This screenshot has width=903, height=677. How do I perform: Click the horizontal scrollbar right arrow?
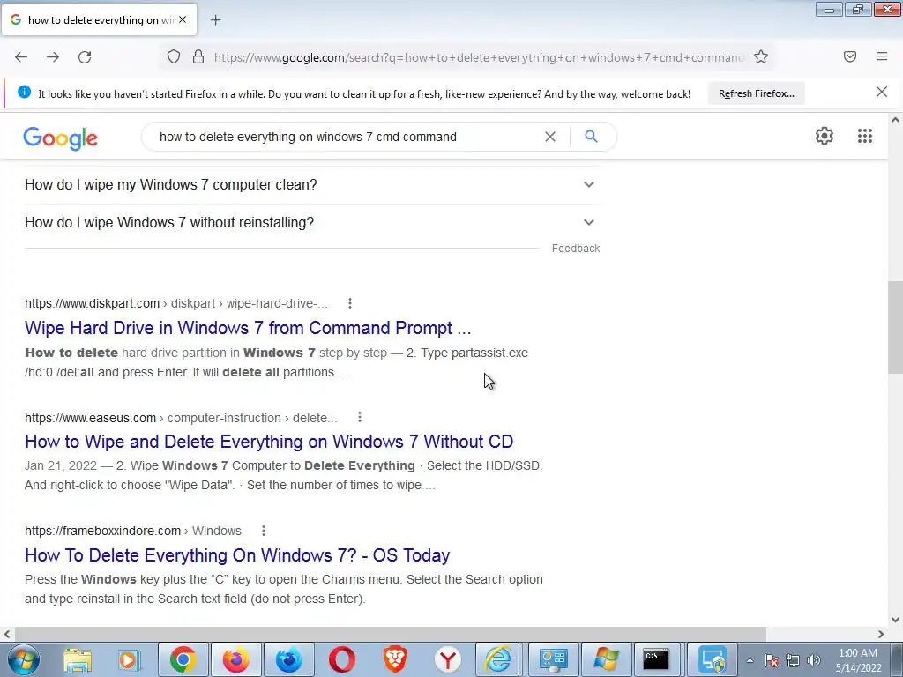pos(881,634)
